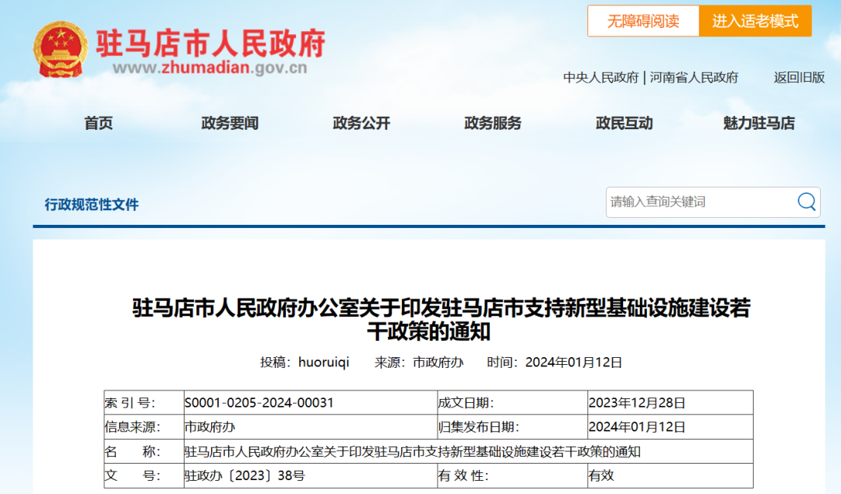The width and height of the screenshot is (841, 494).
Task: Open the 河南省人民政府 link
Action: pos(694,78)
